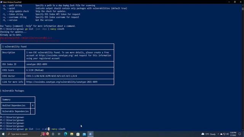The image size is (244, 137).
Task: Open the Mail app on taskbar
Action: point(84,134)
